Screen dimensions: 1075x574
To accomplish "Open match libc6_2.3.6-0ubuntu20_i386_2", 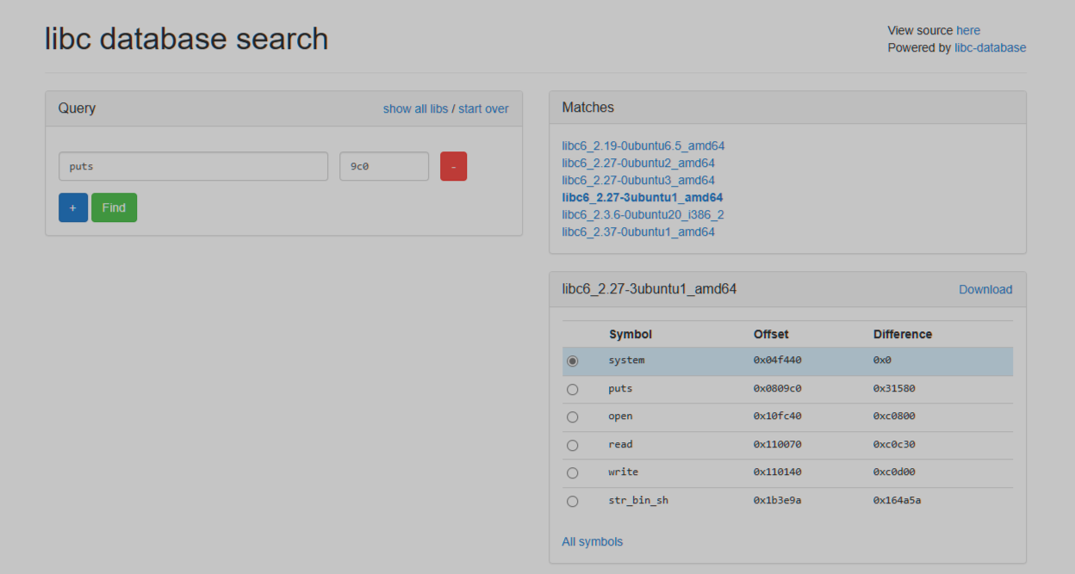I will [643, 214].
